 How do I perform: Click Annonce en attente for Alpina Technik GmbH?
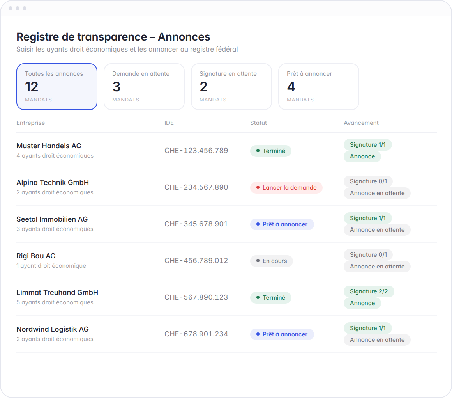point(377,193)
